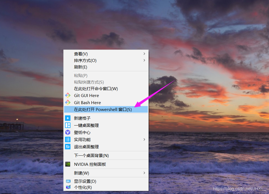Select 在此处打开 Powershell 窗口(S)
This screenshot has width=269, height=194.
tap(106, 109)
